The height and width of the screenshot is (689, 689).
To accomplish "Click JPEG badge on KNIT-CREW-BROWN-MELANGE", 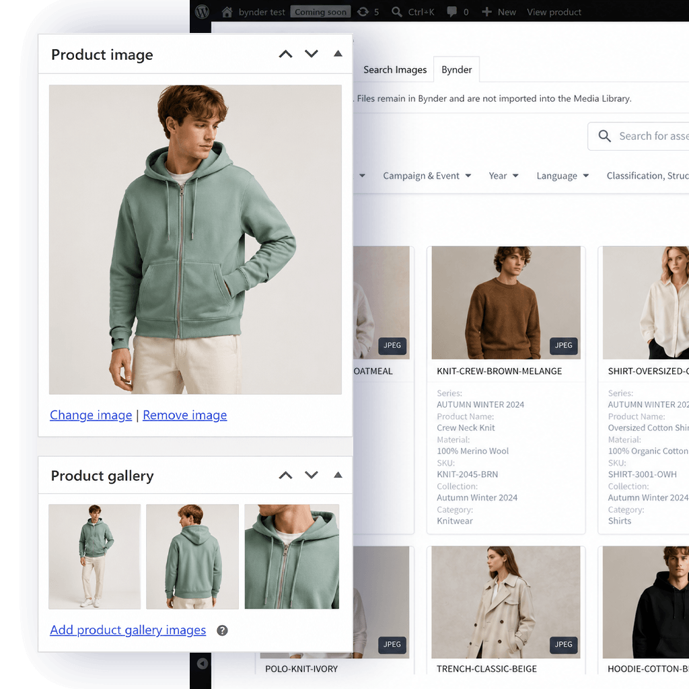I will pos(563,345).
